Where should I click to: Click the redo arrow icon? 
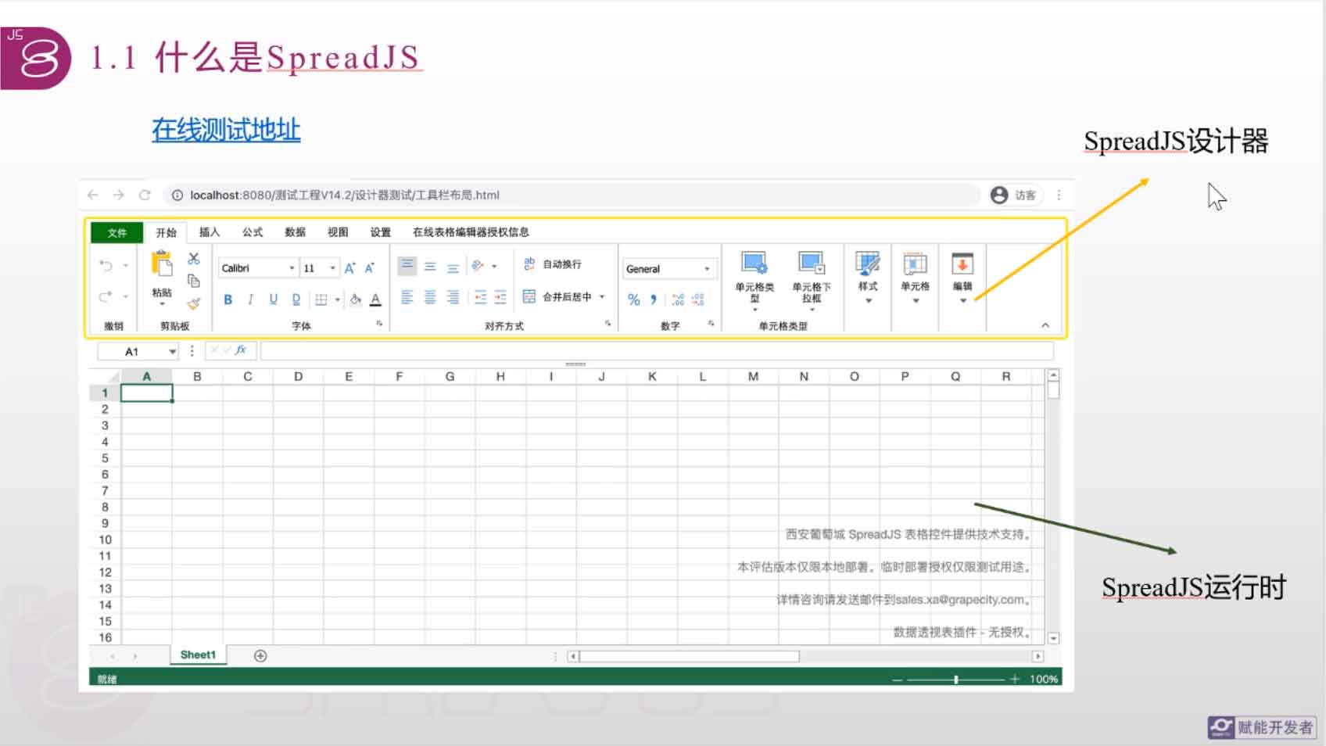[x=106, y=296]
